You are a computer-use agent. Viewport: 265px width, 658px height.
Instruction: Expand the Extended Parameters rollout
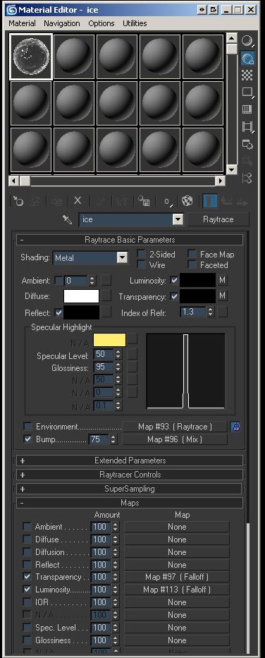point(130,461)
